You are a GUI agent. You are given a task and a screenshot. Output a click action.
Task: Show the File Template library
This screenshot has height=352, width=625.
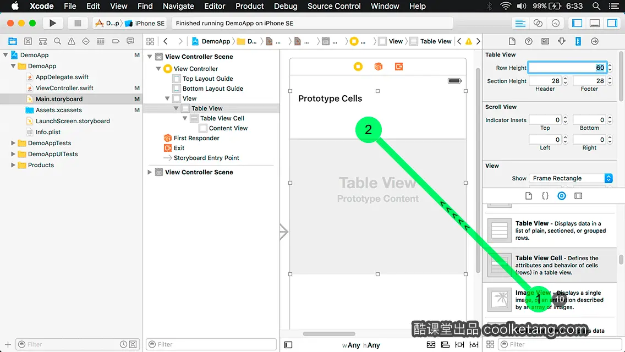point(529,196)
